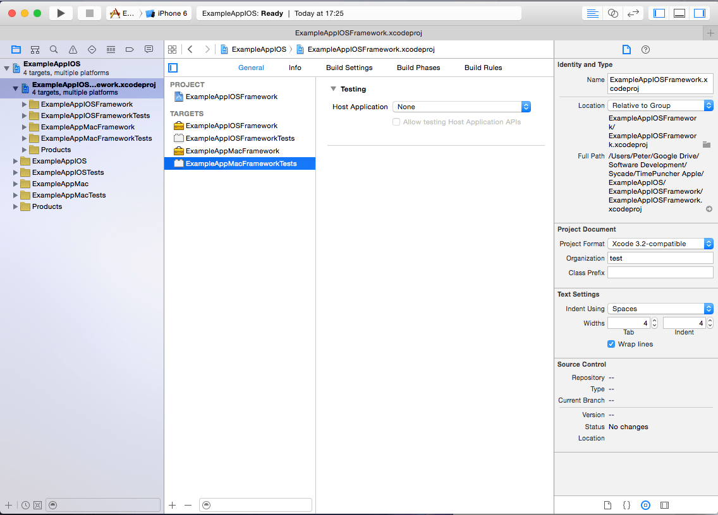Collapse the ExampleAppIOS root project
This screenshot has height=515, width=718.
pos(6,68)
